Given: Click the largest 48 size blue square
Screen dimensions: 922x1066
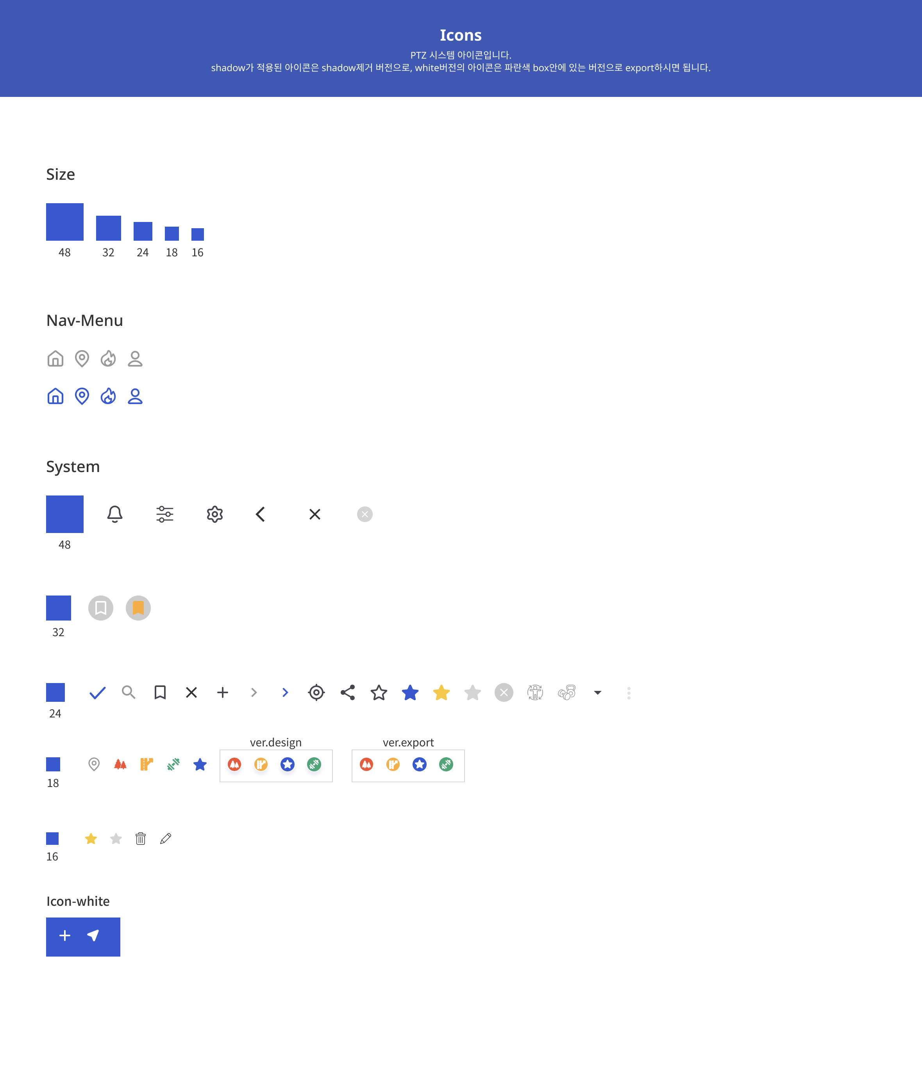Looking at the screenshot, I should click(65, 222).
